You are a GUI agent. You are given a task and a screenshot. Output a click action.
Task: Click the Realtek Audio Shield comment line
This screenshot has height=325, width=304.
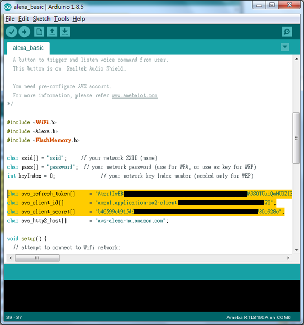tap(69, 68)
